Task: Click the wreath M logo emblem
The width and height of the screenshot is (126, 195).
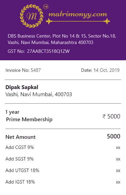Action: (32, 16)
